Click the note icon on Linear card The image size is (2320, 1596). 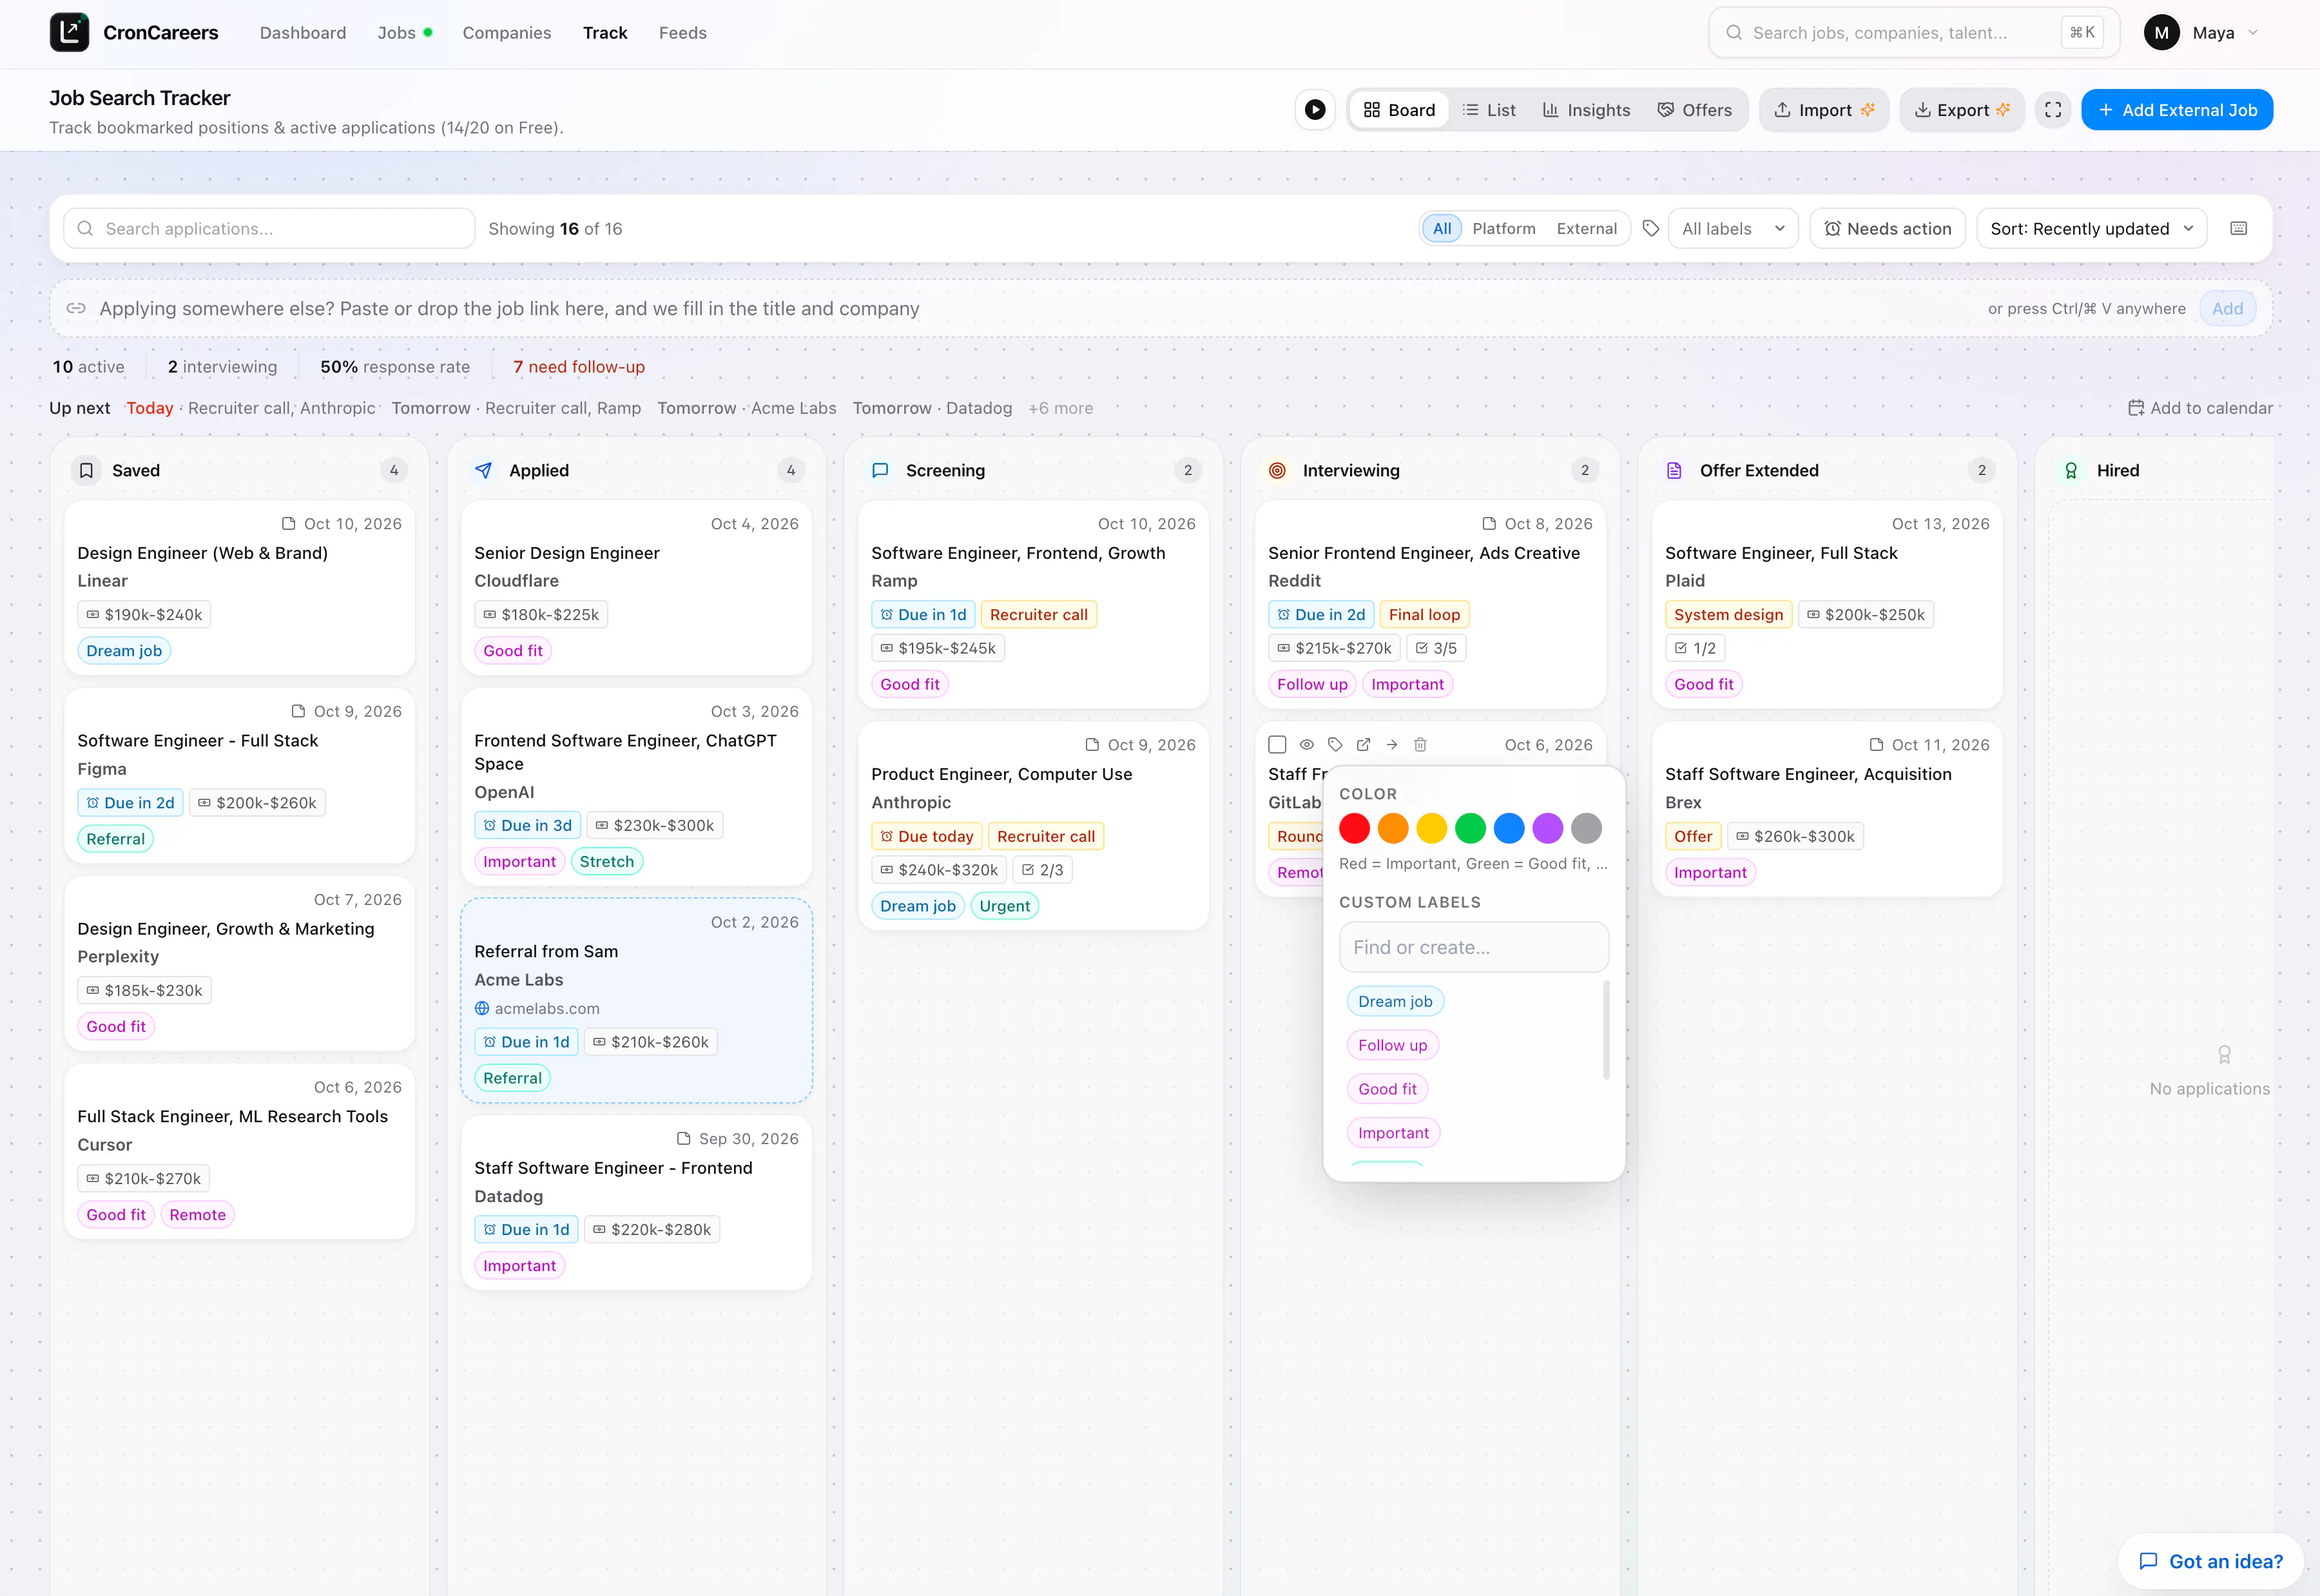289,524
